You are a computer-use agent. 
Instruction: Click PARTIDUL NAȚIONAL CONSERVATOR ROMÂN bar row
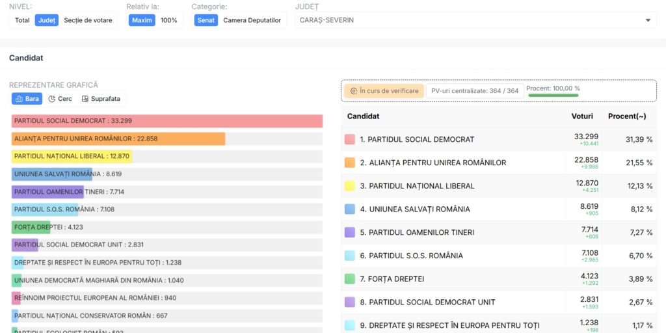(x=167, y=316)
